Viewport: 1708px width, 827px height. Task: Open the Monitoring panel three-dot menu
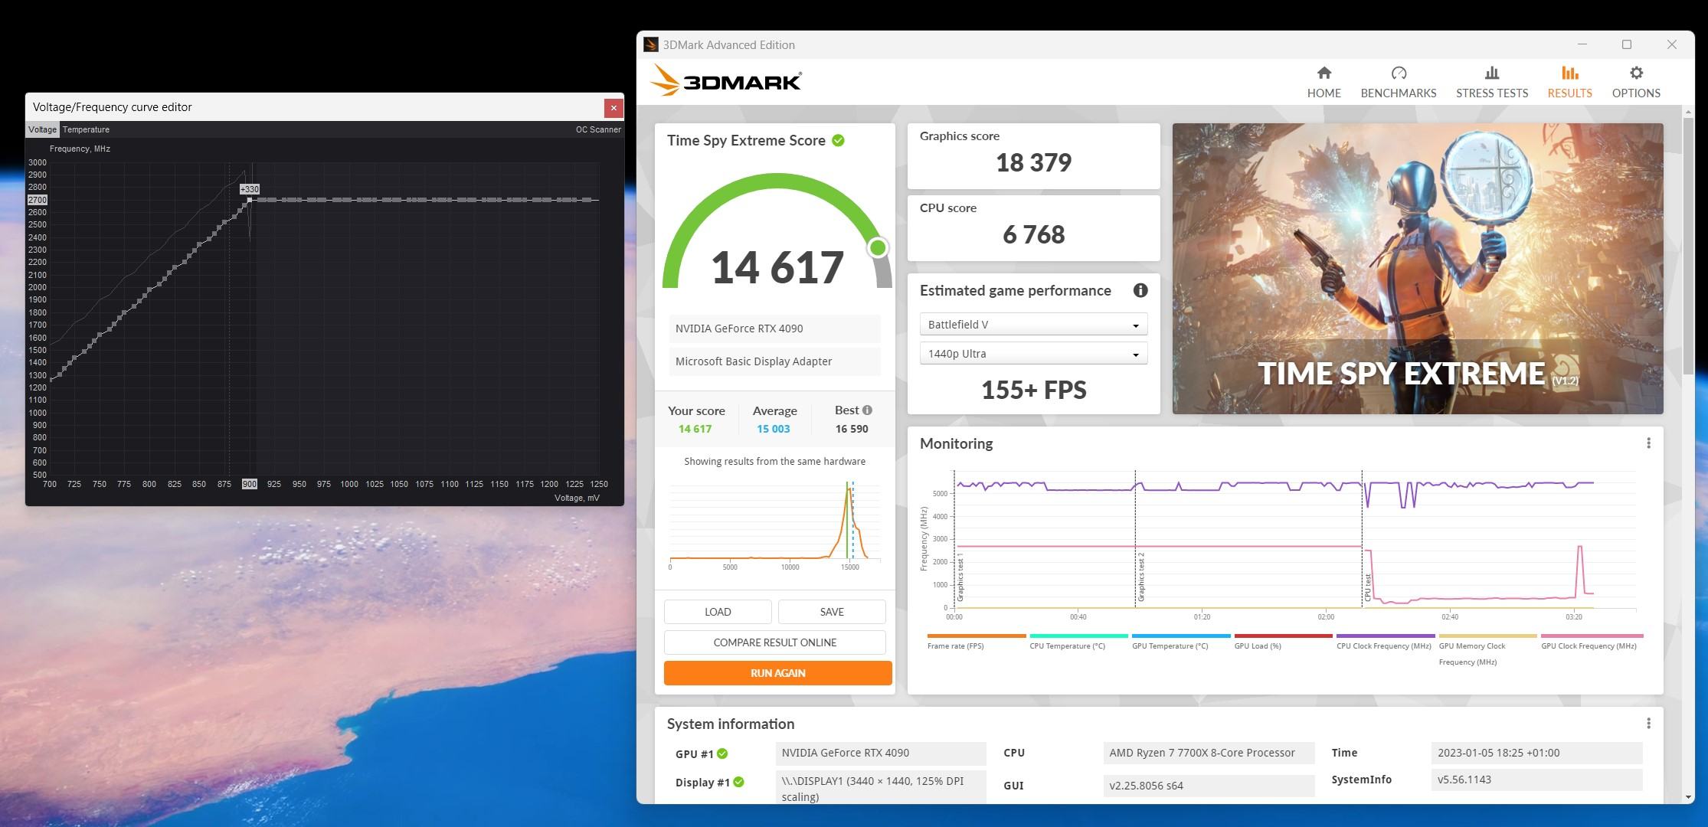[x=1648, y=443]
